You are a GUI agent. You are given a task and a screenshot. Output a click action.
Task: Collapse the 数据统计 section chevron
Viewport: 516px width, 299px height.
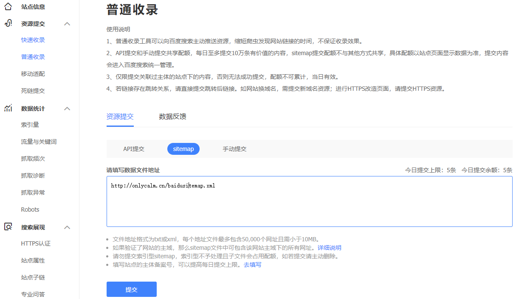pos(67,109)
